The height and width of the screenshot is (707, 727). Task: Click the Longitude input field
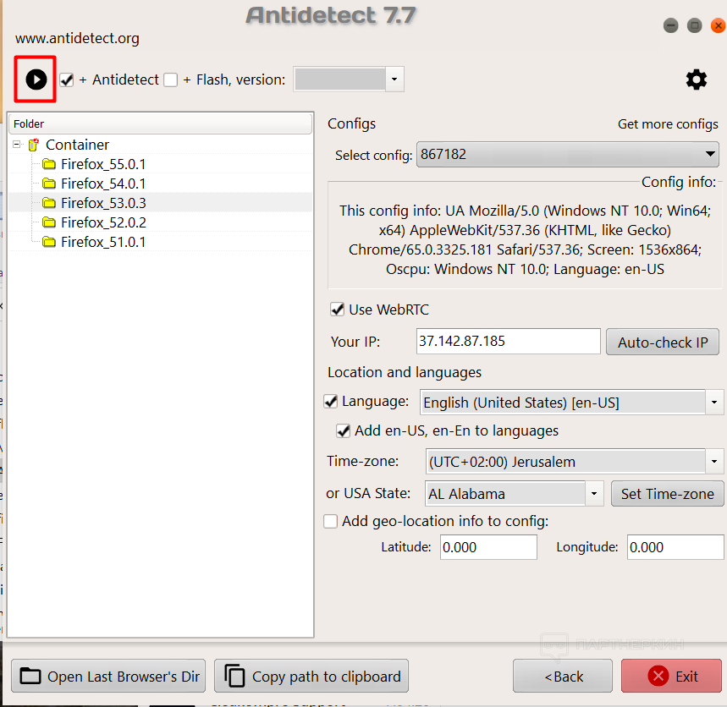[675, 547]
